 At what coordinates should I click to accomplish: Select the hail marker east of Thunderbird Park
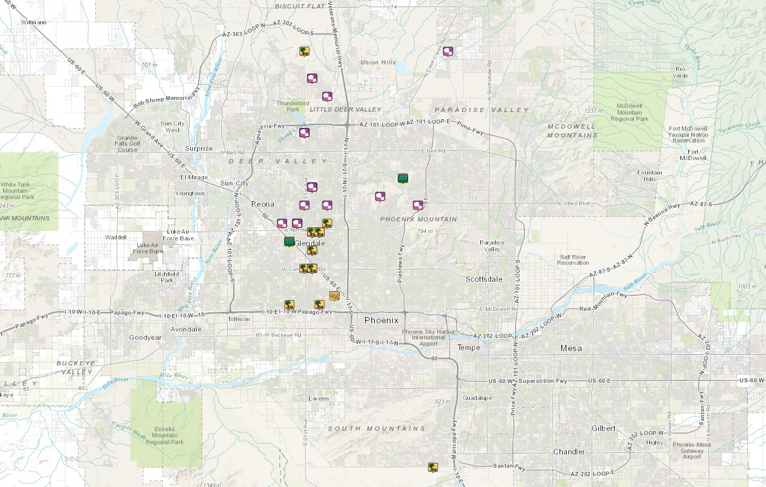coord(327,96)
